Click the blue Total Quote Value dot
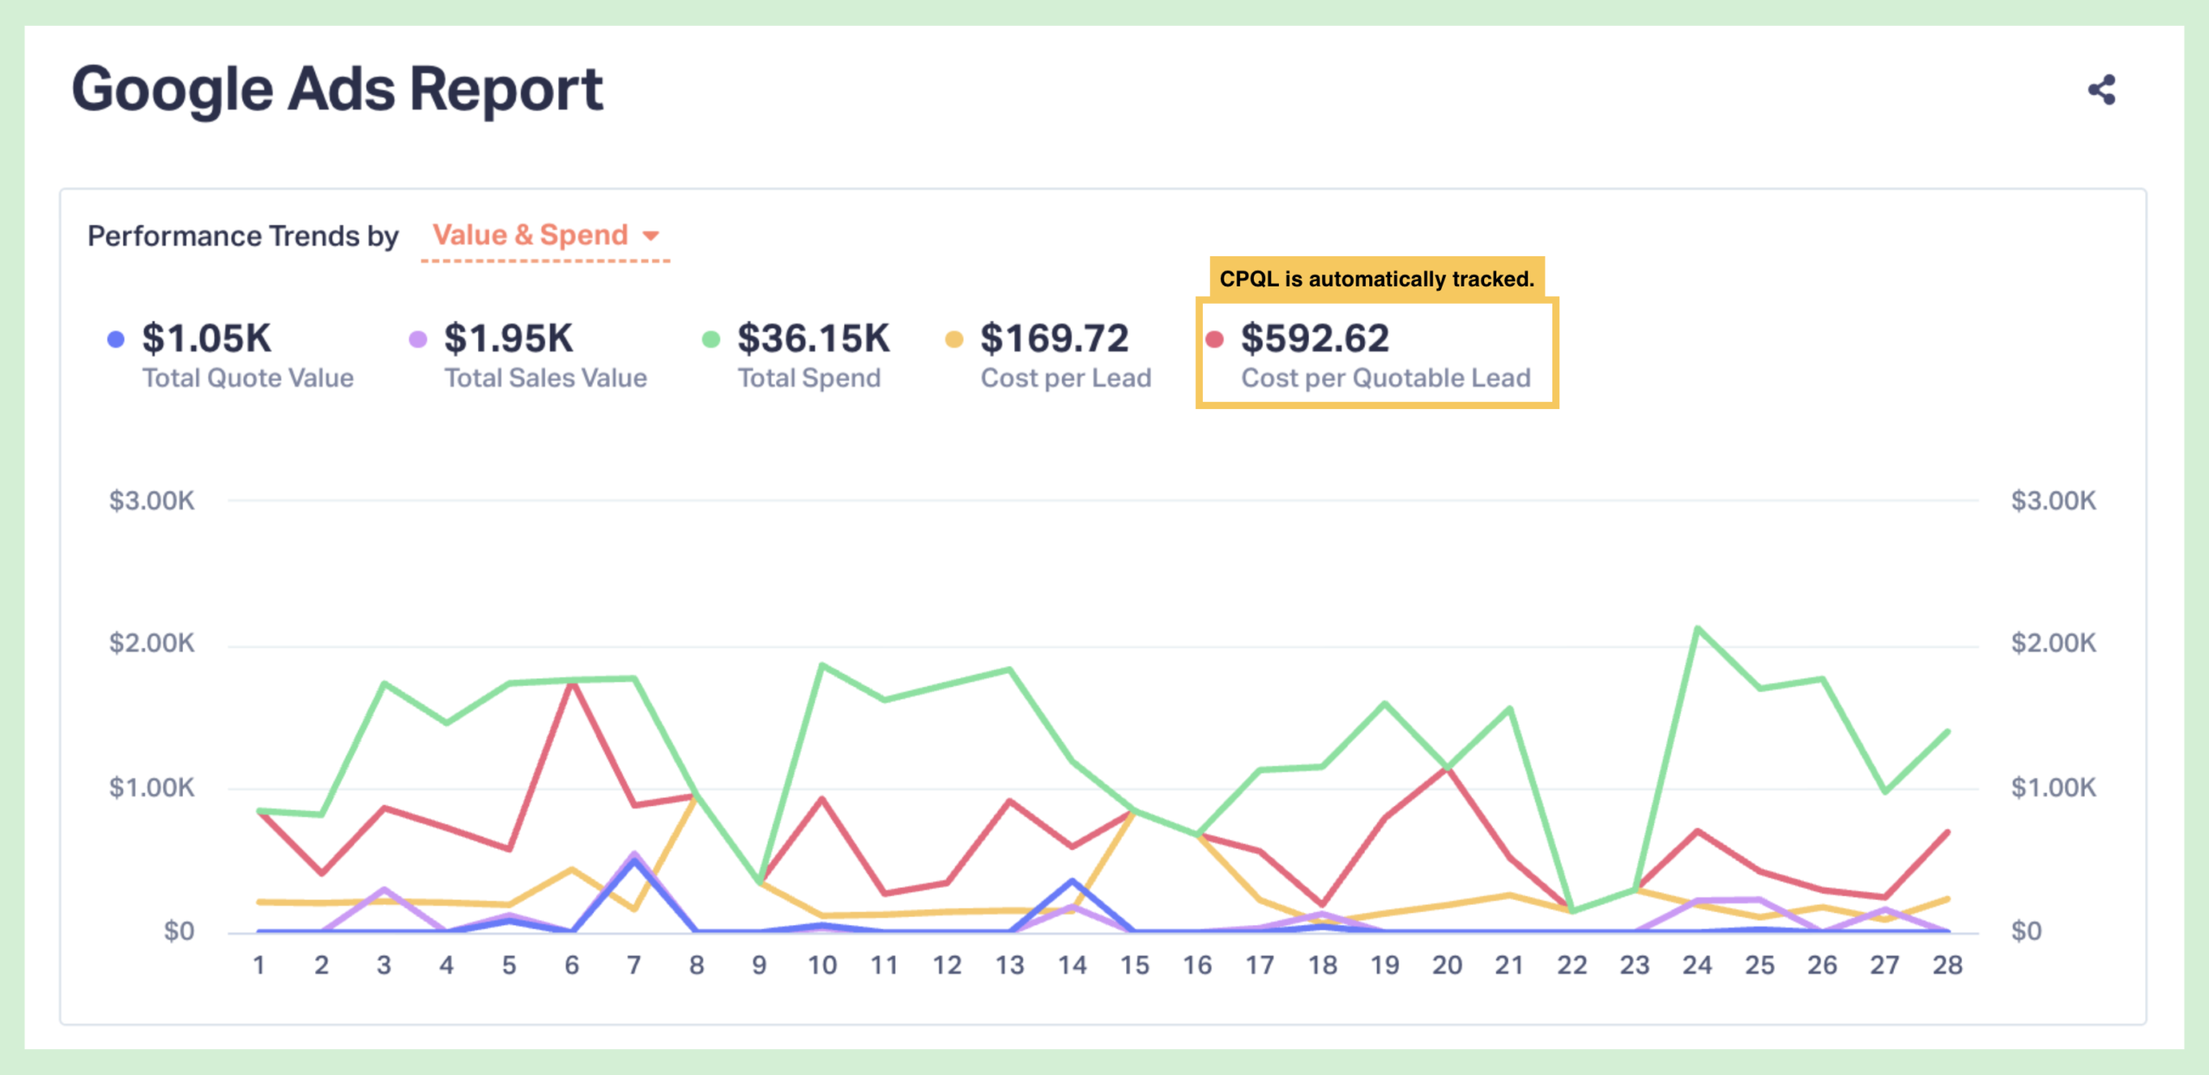This screenshot has width=2209, height=1075. (116, 339)
